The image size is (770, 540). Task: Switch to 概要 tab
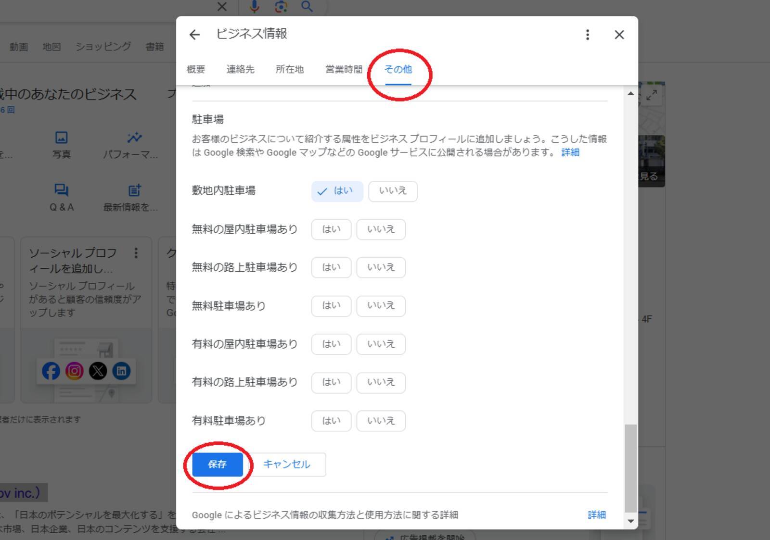pos(196,69)
